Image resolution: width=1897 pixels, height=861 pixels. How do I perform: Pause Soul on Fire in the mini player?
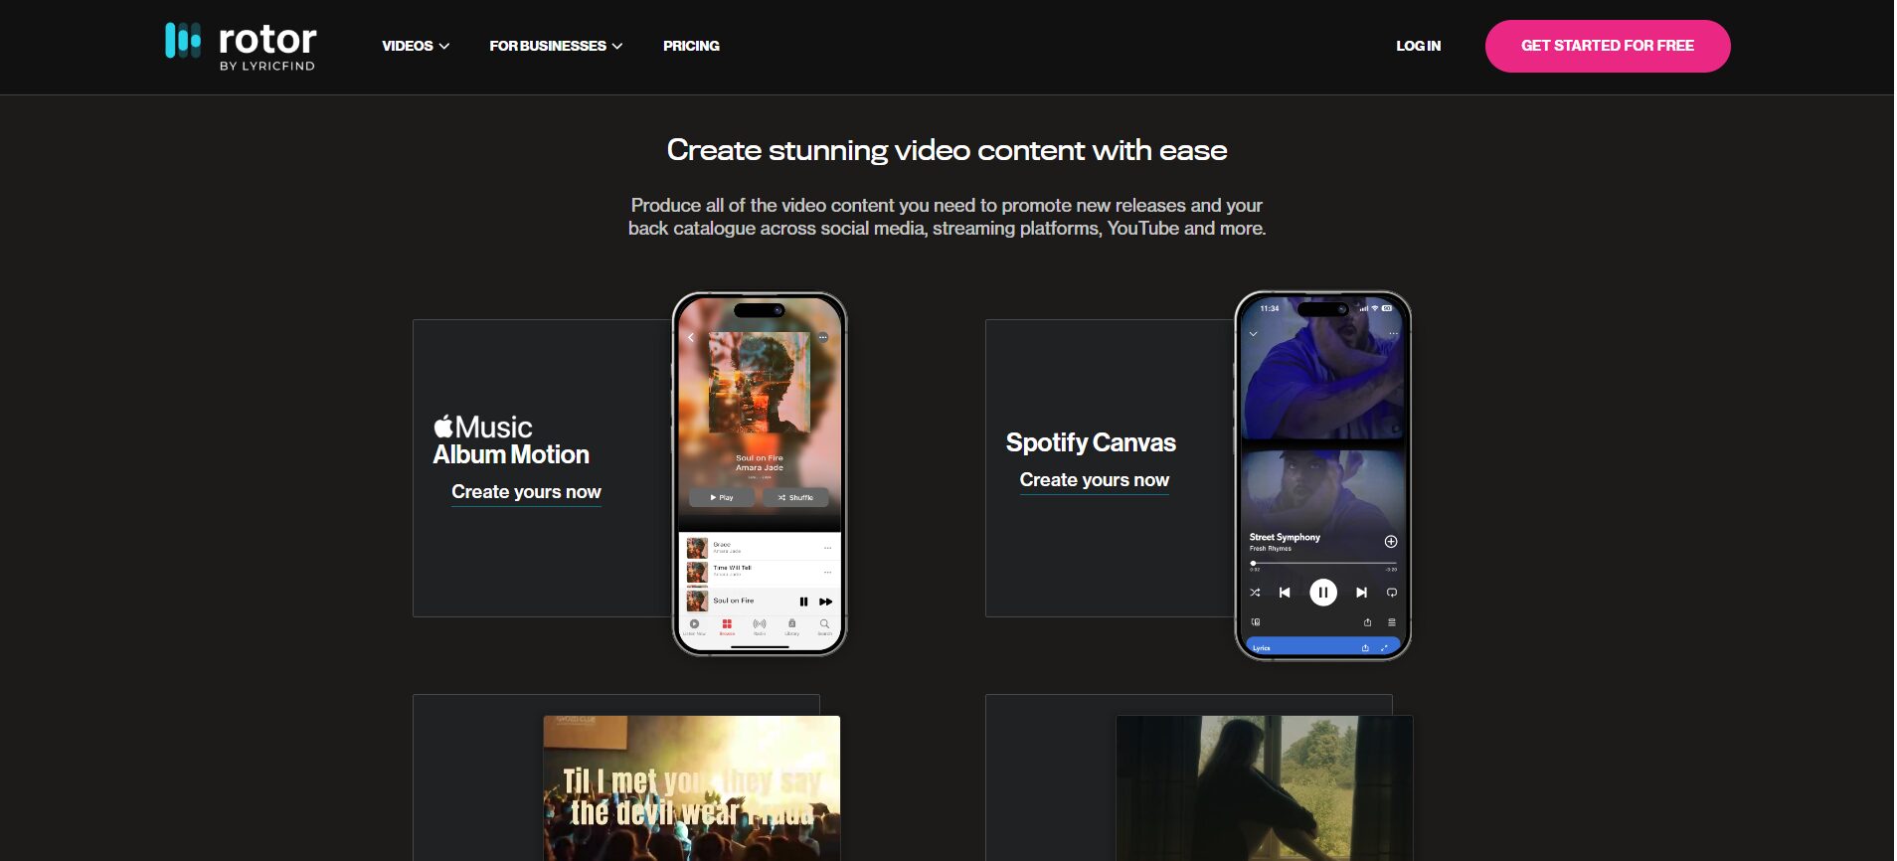803,602
